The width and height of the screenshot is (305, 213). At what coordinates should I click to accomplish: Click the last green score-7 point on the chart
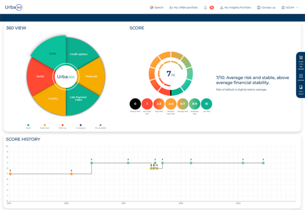click(x=263, y=163)
